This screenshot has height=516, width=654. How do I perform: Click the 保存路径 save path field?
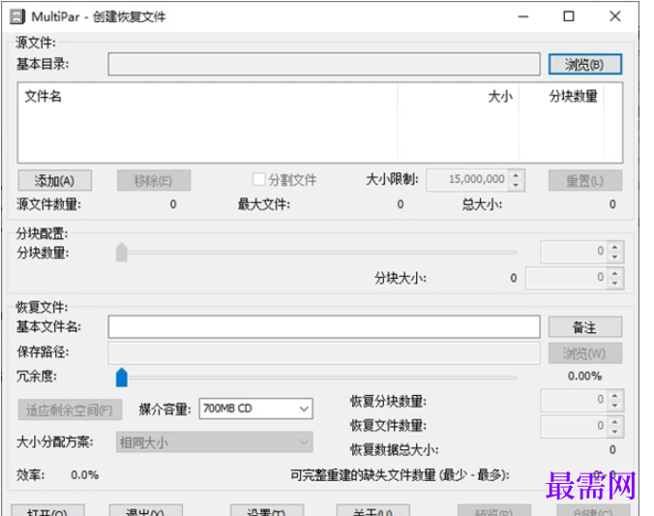[x=324, y=353]
